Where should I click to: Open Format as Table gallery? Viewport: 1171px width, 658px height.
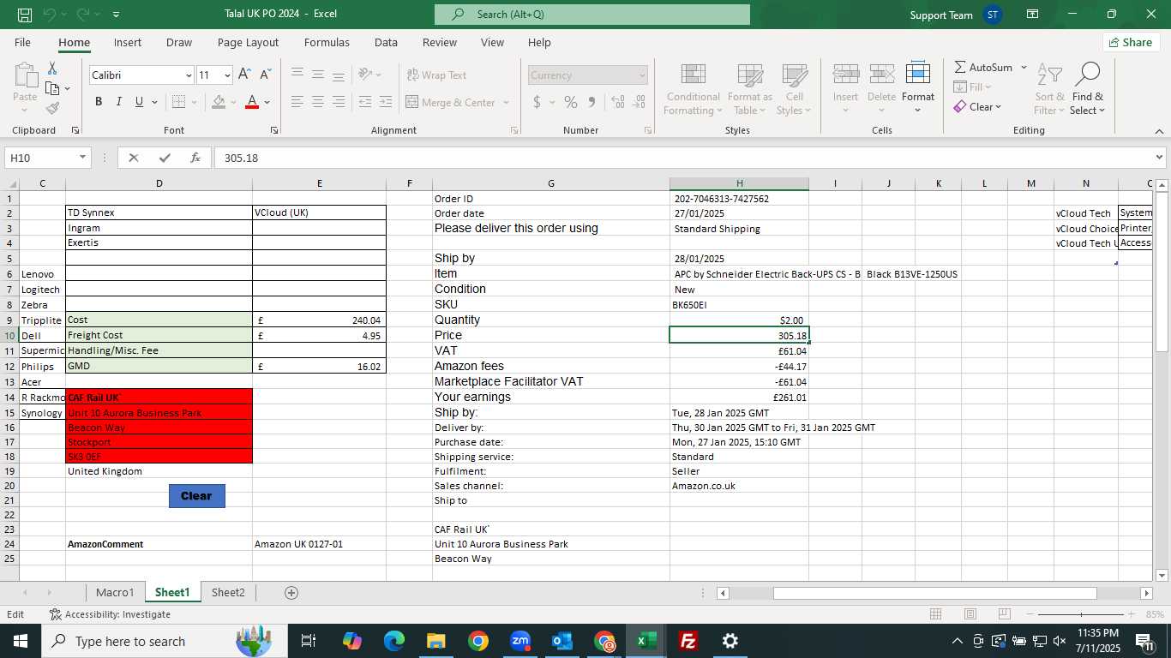(749, 89)
